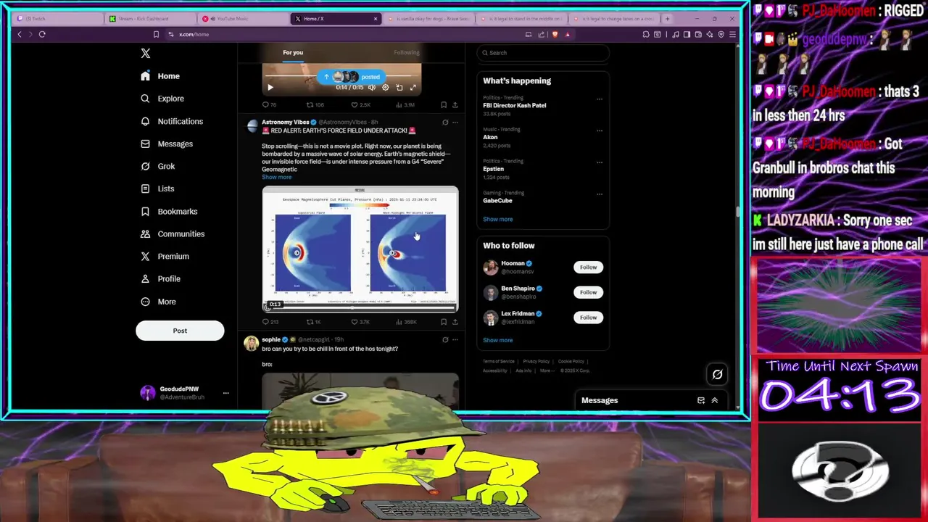Viewport: 928px width, 522px height.
Task: View analytics of the Astronomy Vibes post
Action: click(406, 322)
